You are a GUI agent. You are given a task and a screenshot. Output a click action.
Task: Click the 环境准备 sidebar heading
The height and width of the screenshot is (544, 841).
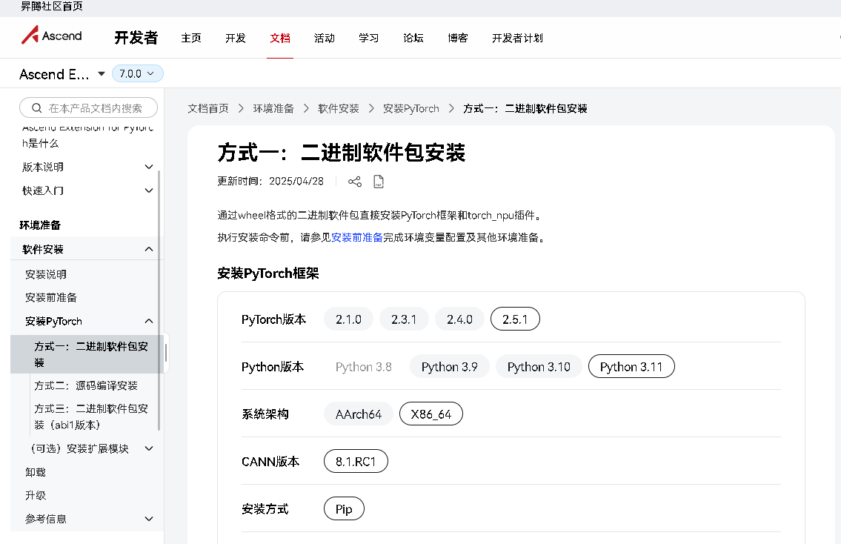40,225
